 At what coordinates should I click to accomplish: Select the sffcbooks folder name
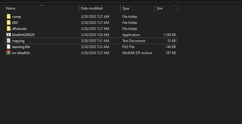coord(20,29)
